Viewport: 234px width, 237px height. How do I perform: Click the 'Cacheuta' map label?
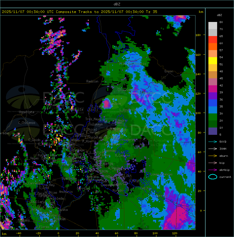48,158
